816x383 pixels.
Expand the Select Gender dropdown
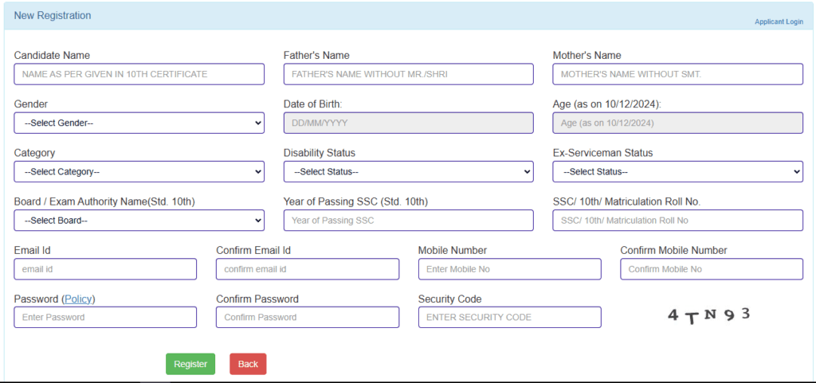[139, 123]
